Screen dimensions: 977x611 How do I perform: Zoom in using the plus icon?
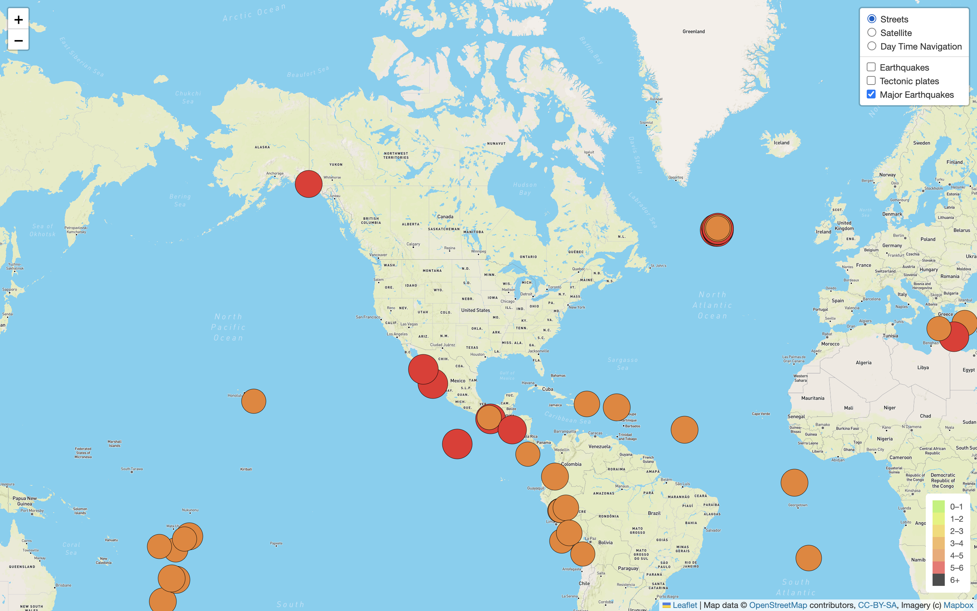[x=18, y=19]
